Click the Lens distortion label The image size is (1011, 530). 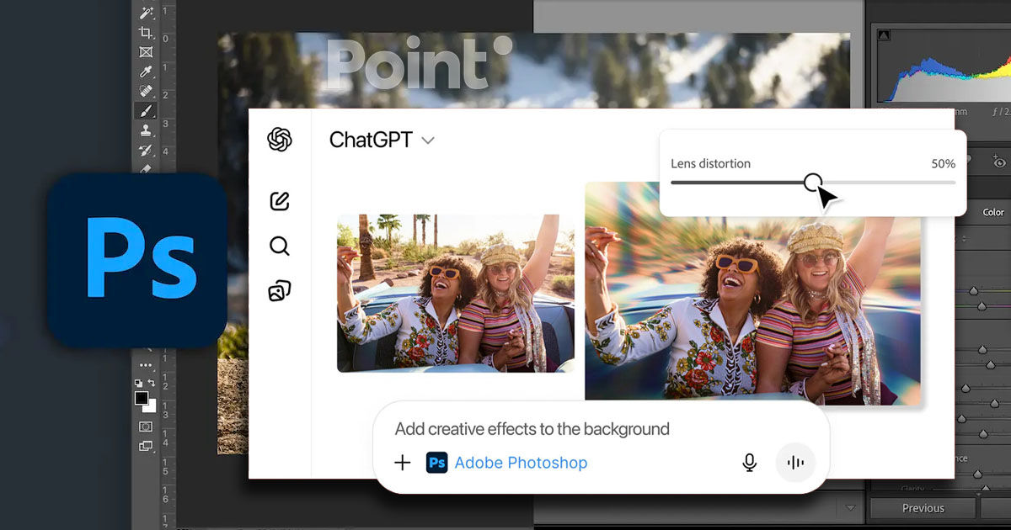pyautogui.click(x=710, y=163)
